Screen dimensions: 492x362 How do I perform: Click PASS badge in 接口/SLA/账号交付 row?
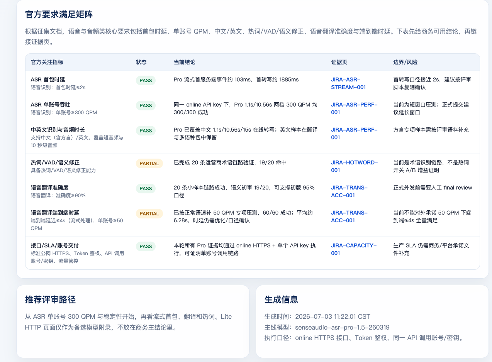(146, 246)
